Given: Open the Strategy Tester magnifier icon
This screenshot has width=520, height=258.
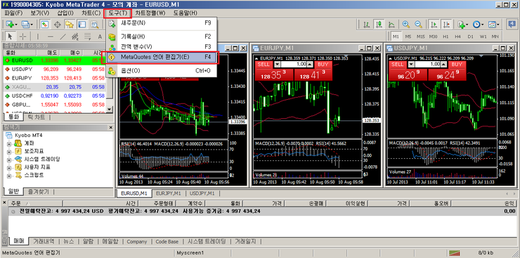Looking at the screenshot, I should tap(95, 24).
